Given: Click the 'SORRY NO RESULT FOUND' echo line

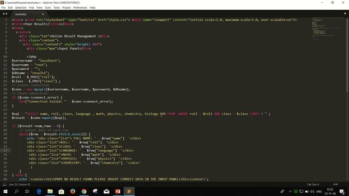Looking at the screenshot, I should 114,179.
